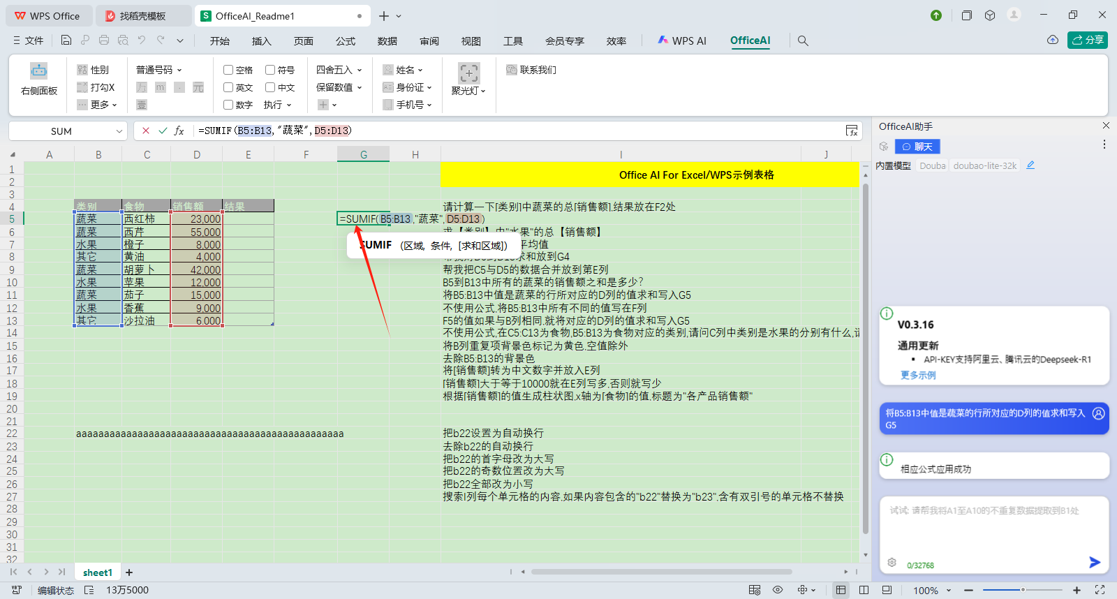Send the message with the blue arrow
This screenshot has width=1117, height=599.
(1095, 562)
